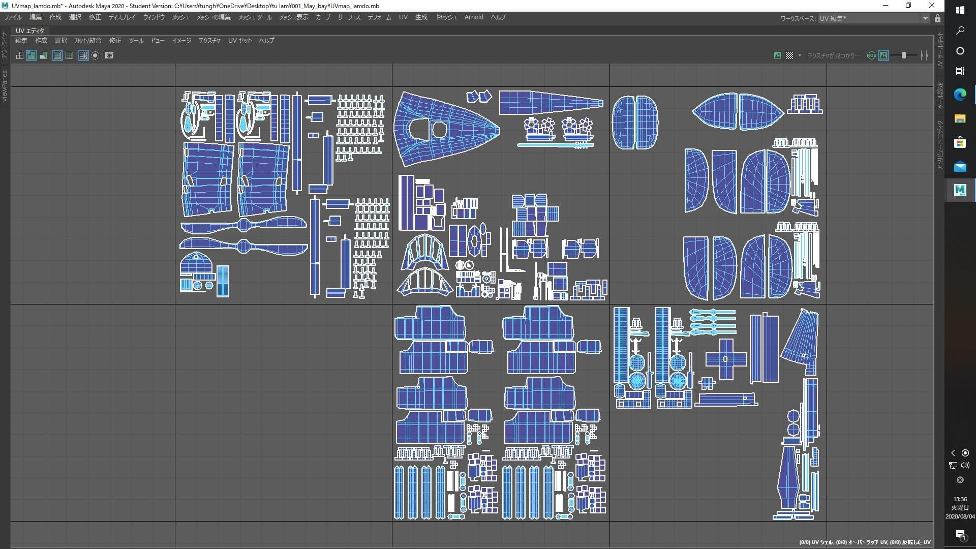Adjust the image dimming slider
Viewport: 976px width, 549px height.
point(904,55)
